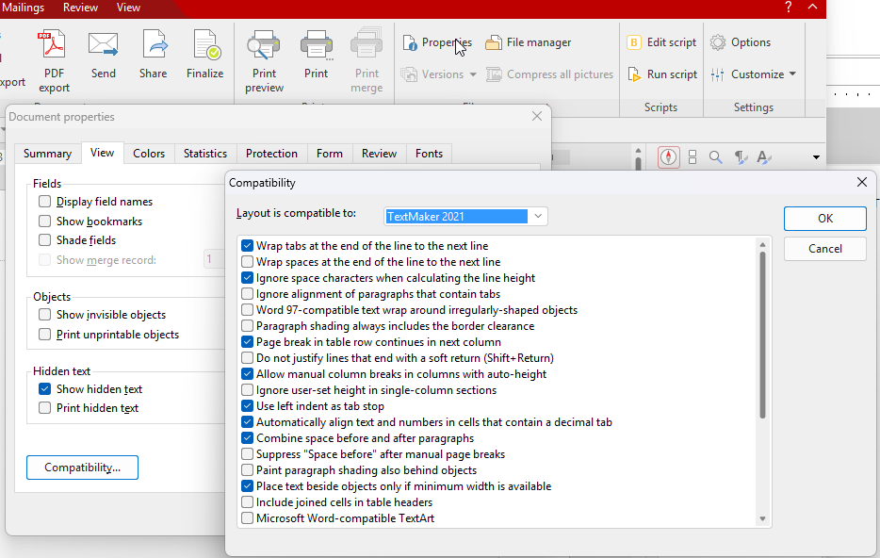Toggle Wrap spaces at end of line option

coord(248,262)
